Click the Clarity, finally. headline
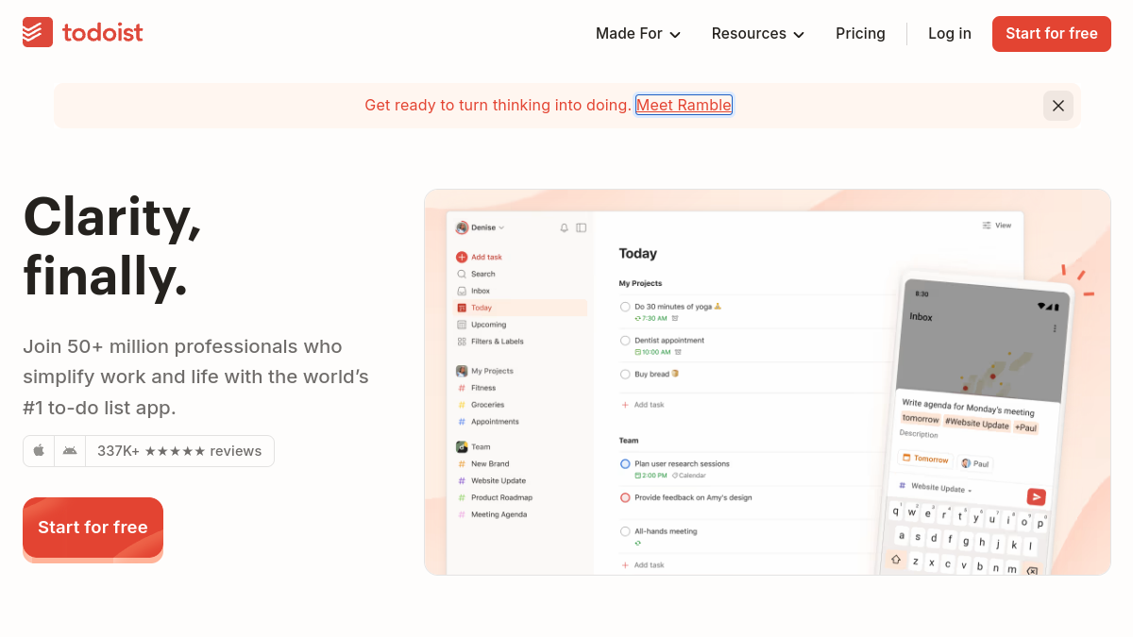Screen dimensions: 1133x637 click(x=113, y=246)
